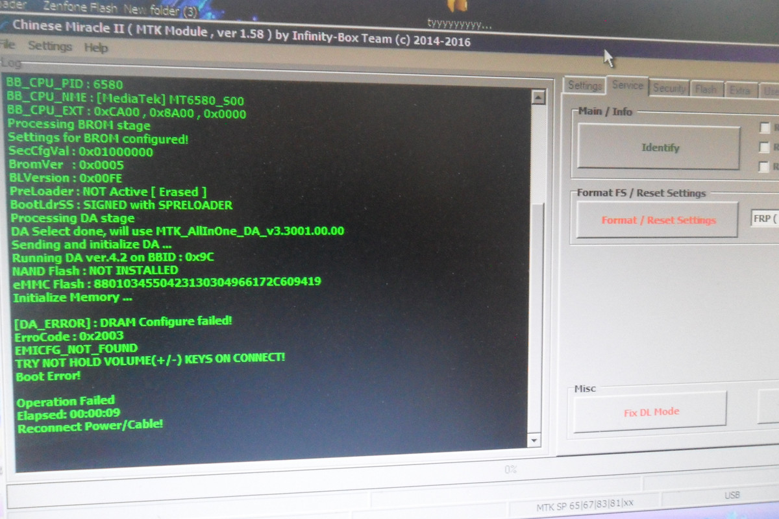Open the Extra tab
Image resolution: width=779 pixels, height=519 pixels.
pyautogui.click(x=739, y=91)
